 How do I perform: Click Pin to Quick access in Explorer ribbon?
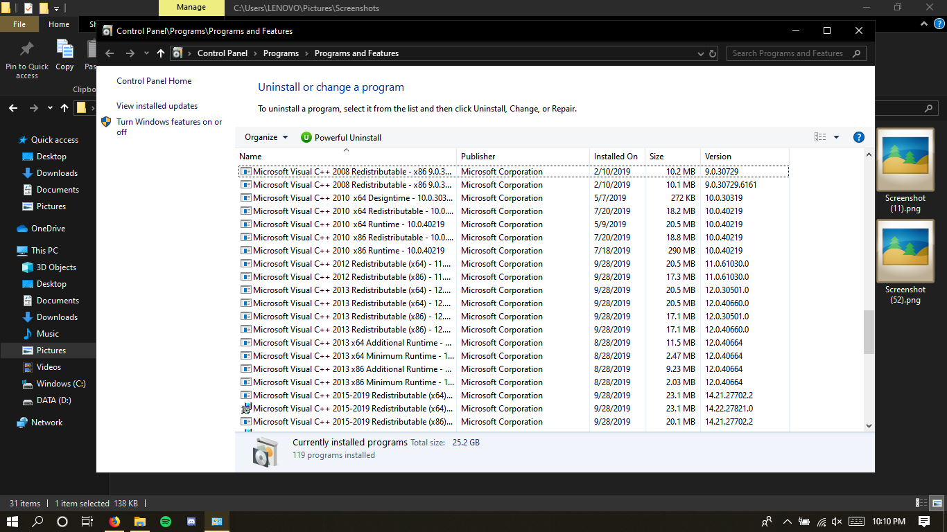point(27,60)
